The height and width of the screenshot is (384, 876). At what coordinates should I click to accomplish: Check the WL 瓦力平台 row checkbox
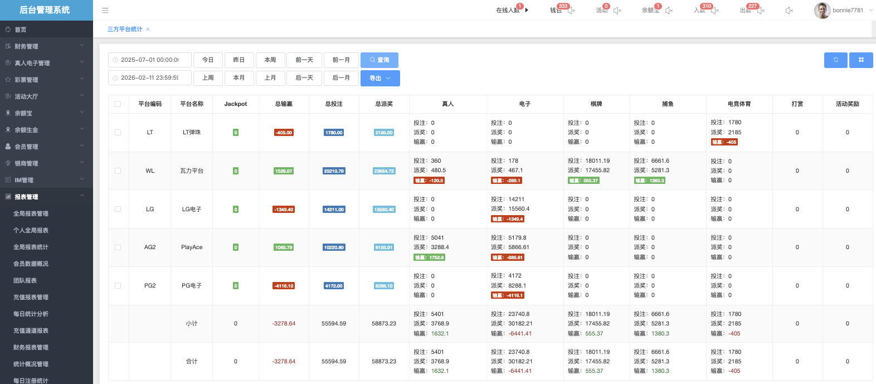[118, 171]
